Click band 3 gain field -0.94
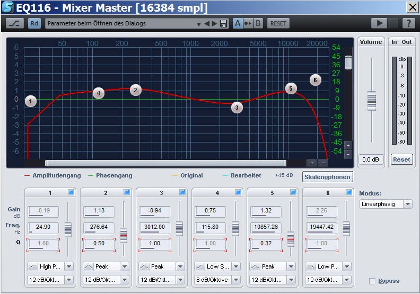This screenshot has height=294, width=420. click(154, 211)
